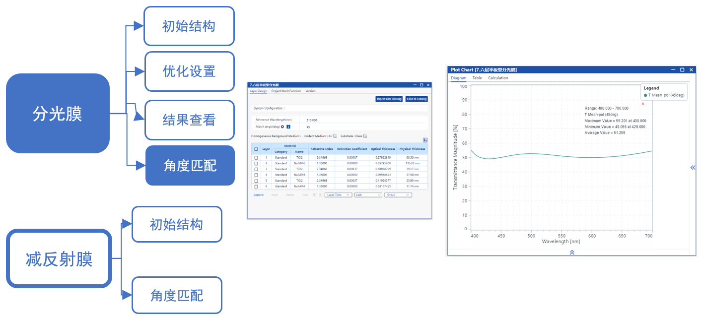
Task: Click the Match Angle info icon
Action: tap(288, 127)
